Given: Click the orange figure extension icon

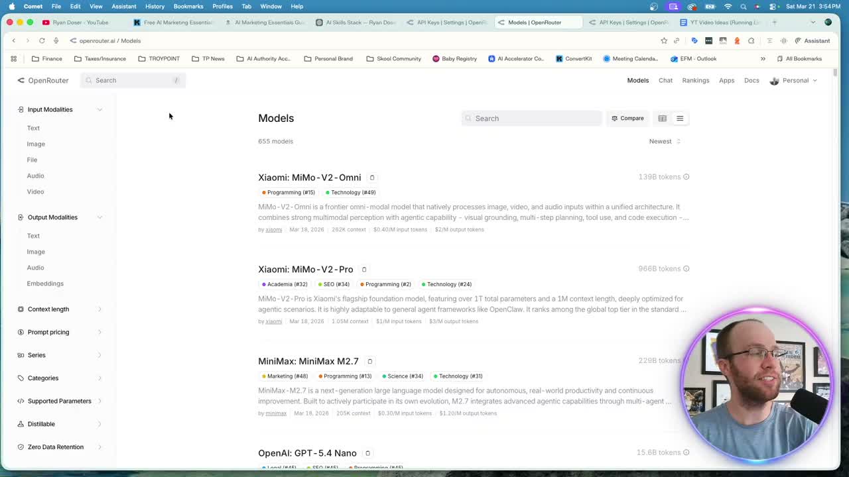Looking at the screenshot, I should [737, 40].
